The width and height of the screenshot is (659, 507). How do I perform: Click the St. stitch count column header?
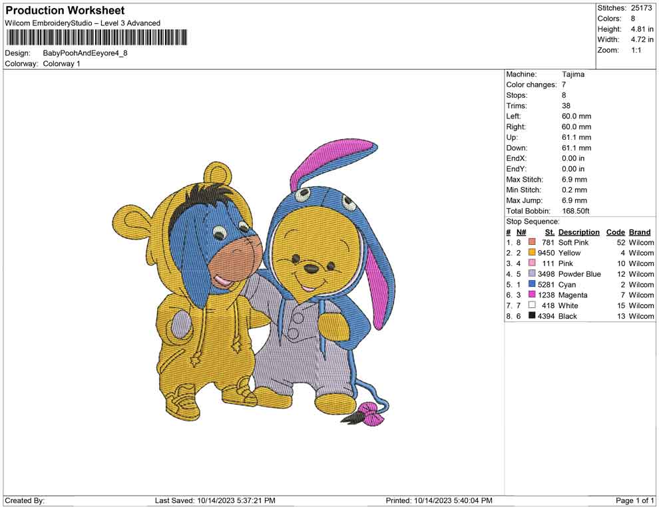549,232
